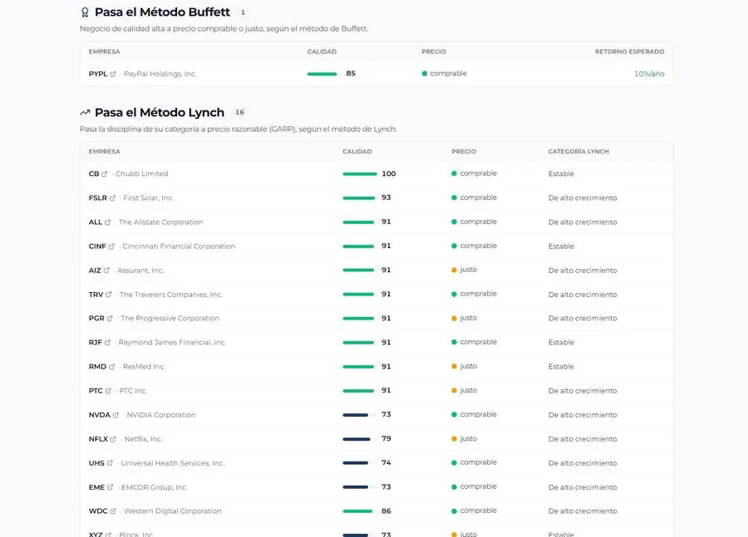This screenshot has height=537, width=748.
Task: Open external link icon next to NFLX
Action: (114, 439)
